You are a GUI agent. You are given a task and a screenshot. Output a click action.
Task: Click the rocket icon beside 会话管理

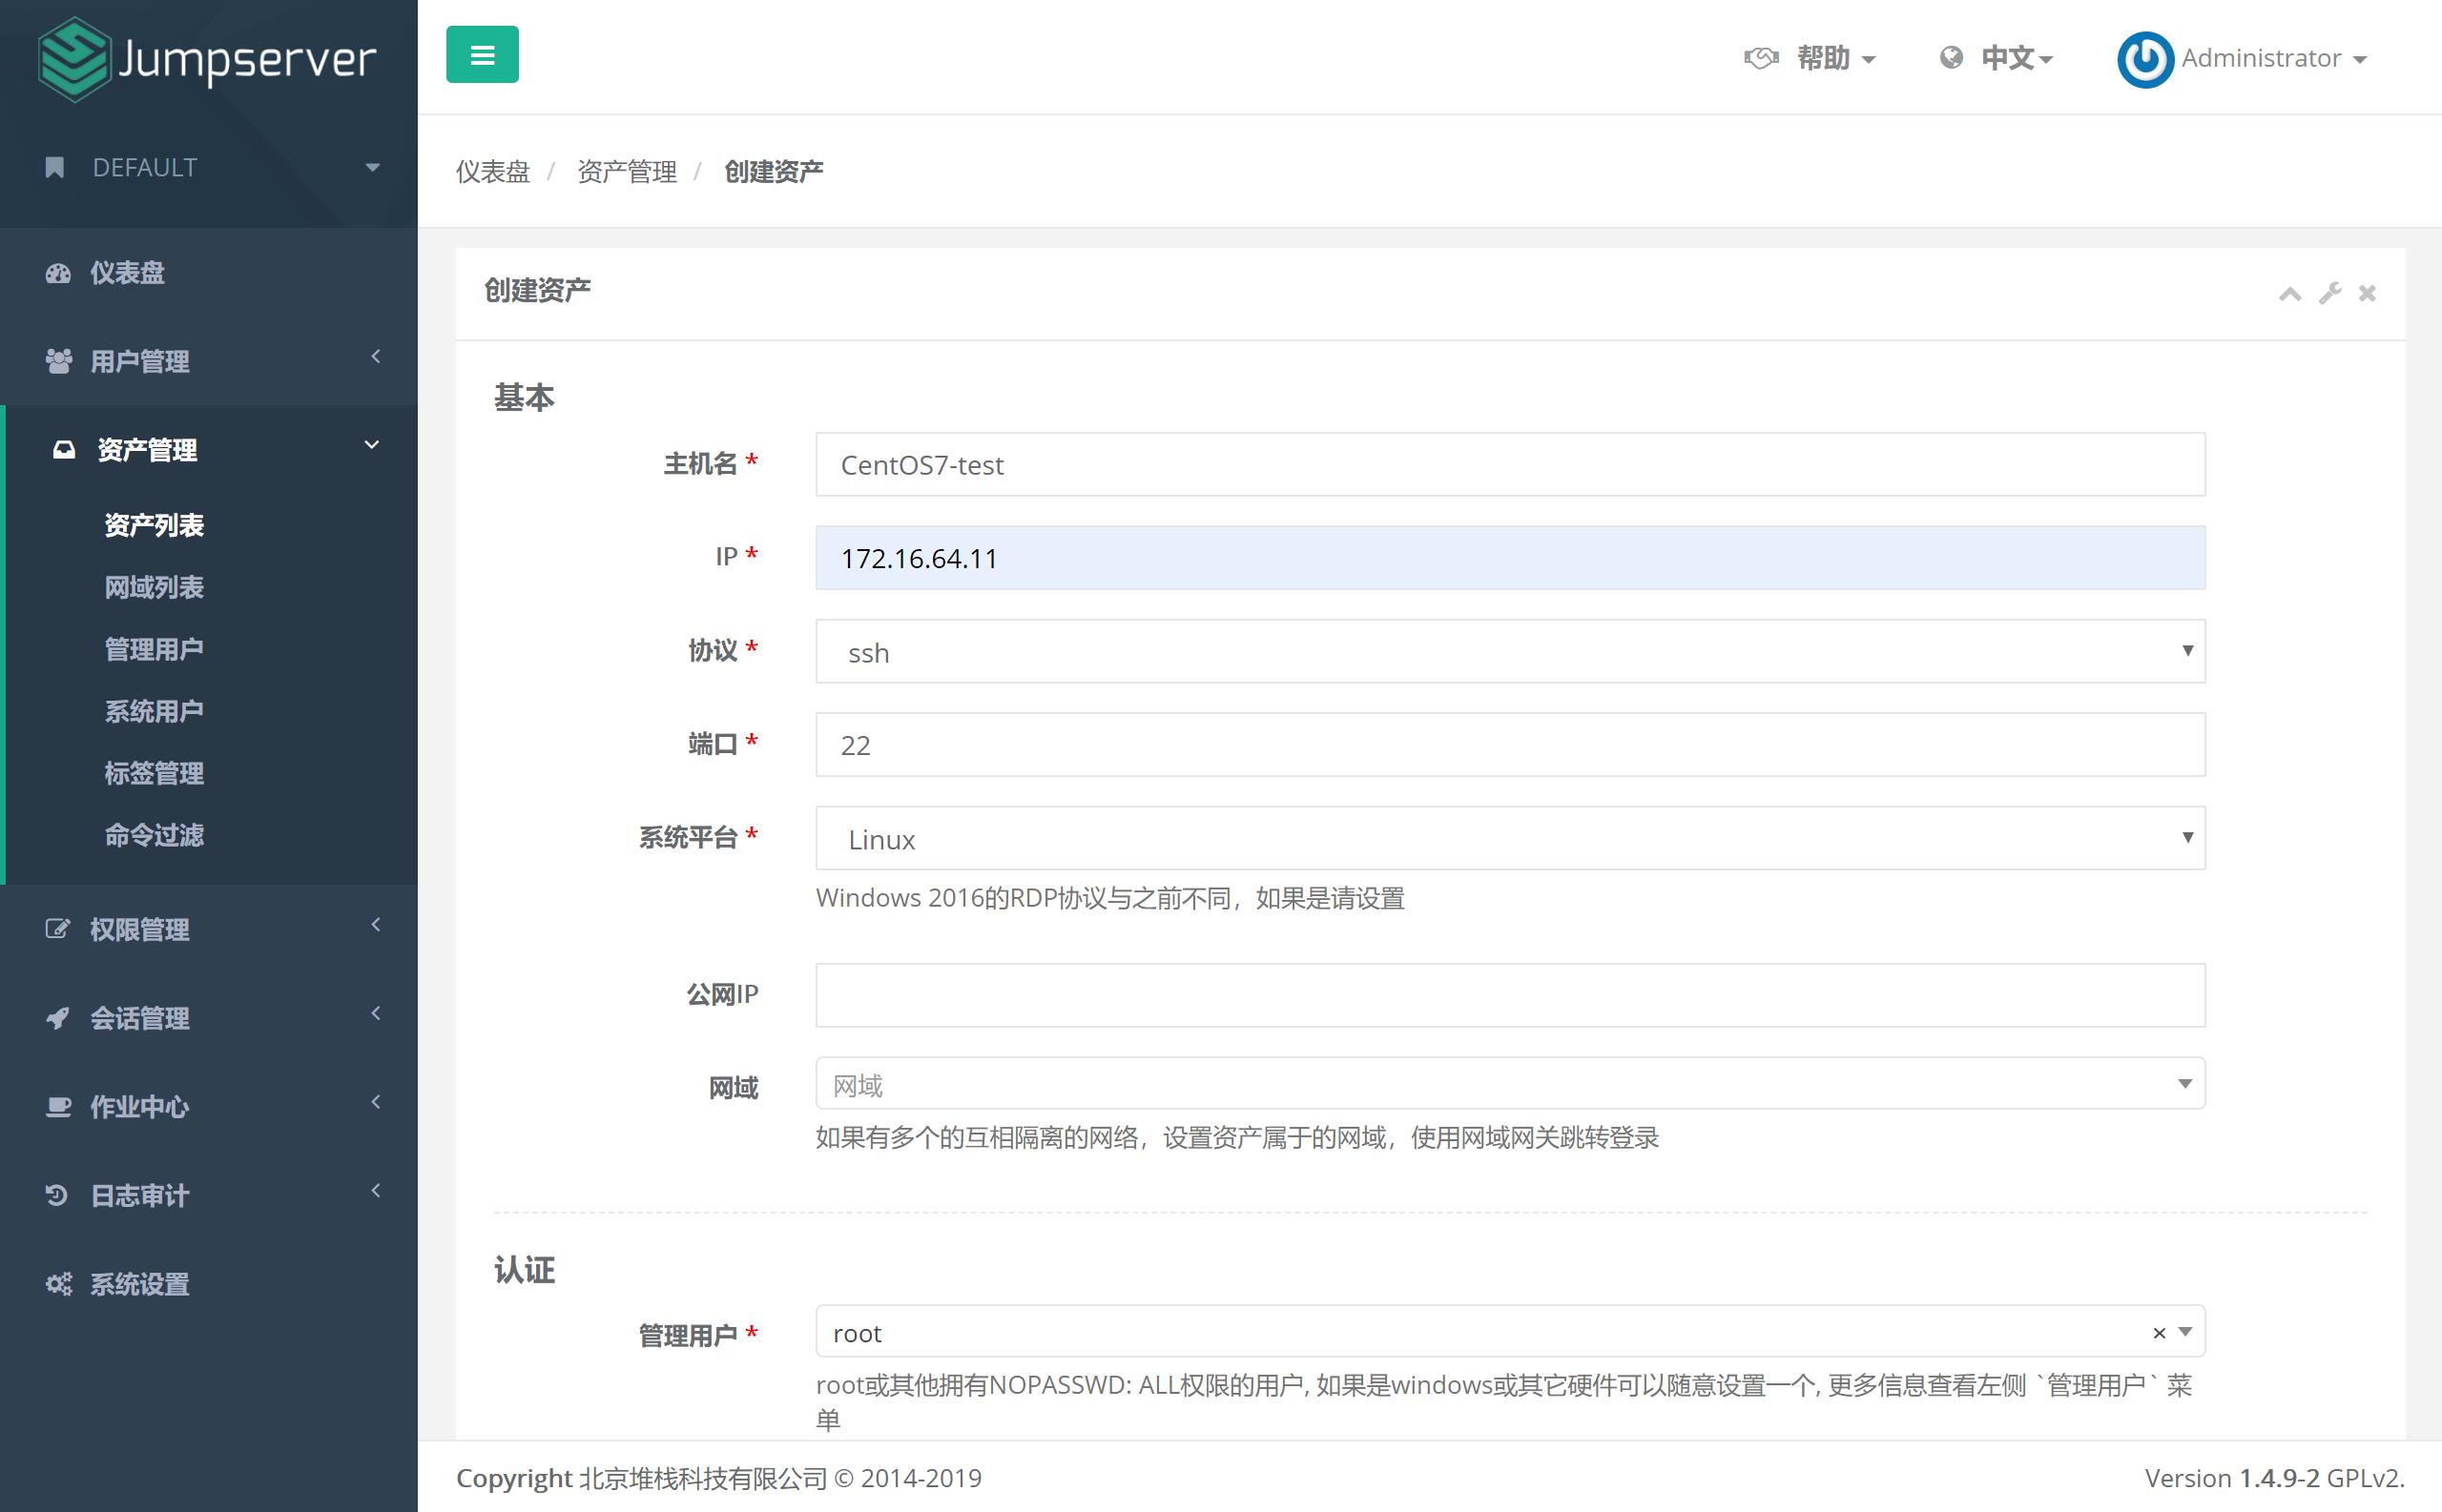(58, 1018)
